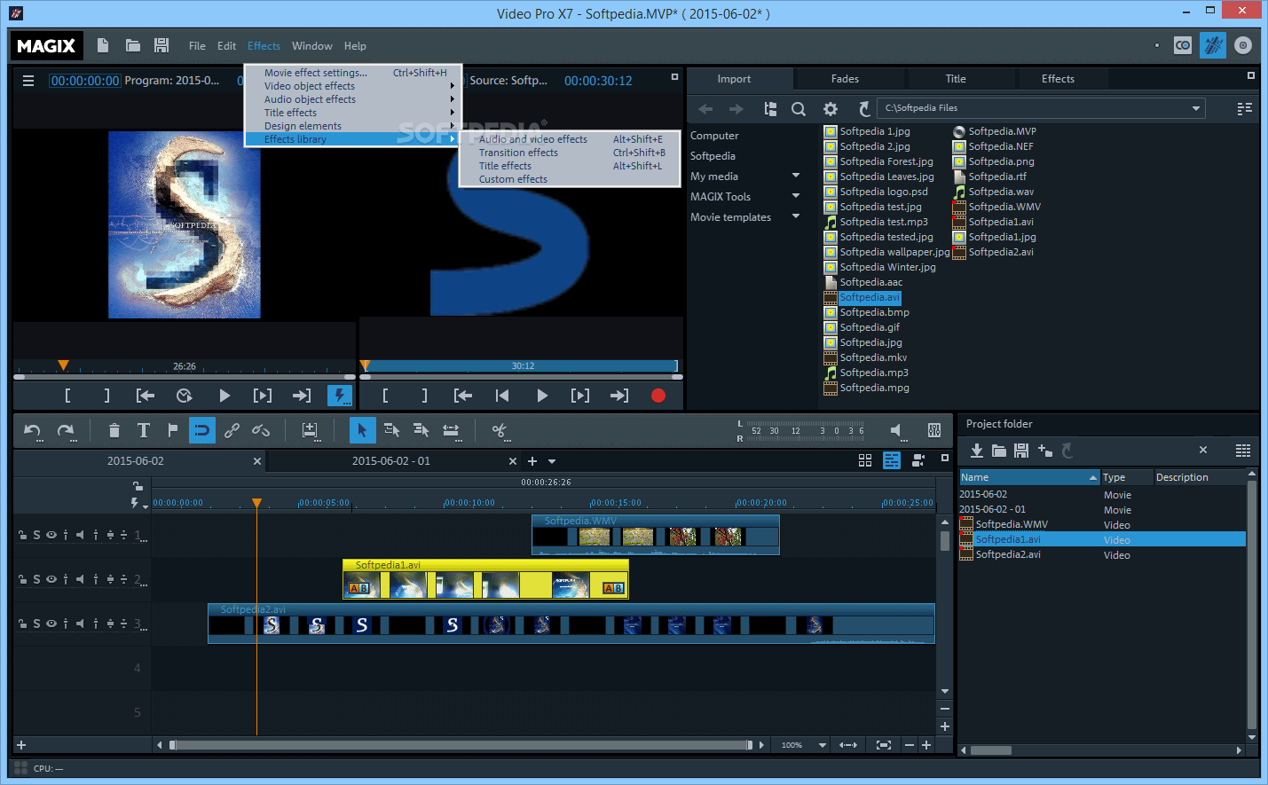The image size is (1268, 785).
Task: Open media pool options gear icon
Action: pos(831,109)
